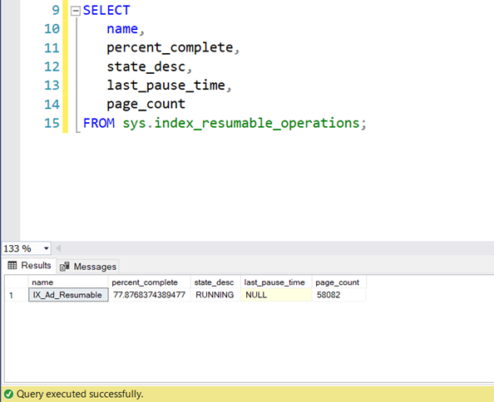Collapse the SELECT statement outline box
The image size is (494, 402).
point(76,12)
